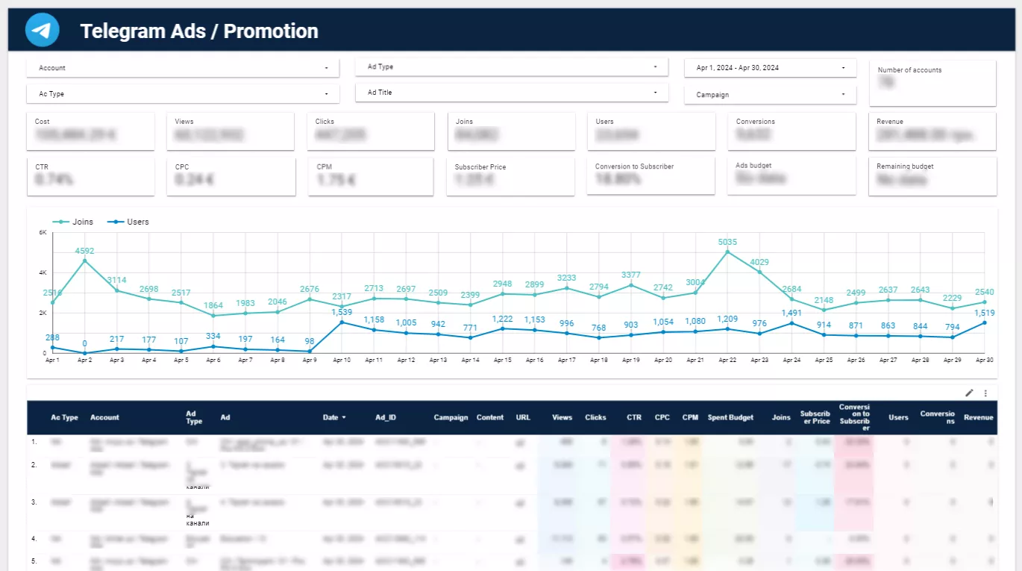Click the Account column header
Image resolution: width=1022 pixels, height=571 pixels.
[104, 417]
